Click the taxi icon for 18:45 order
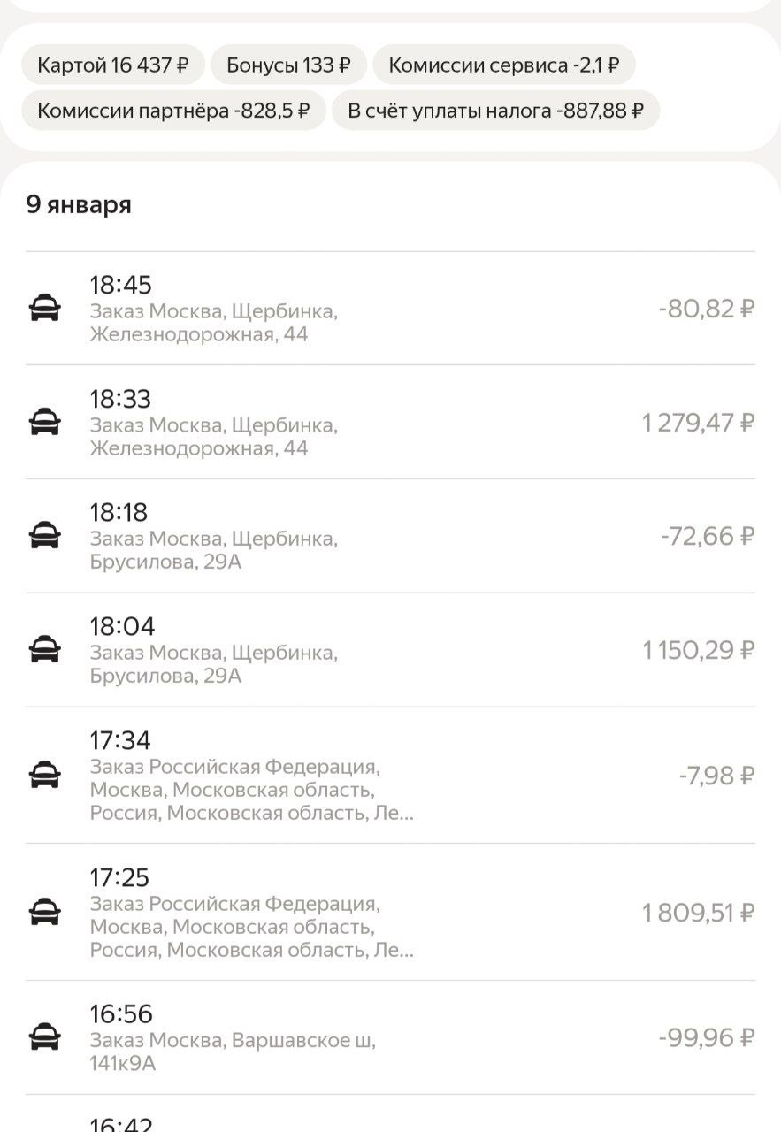The height and width of the screenshot is (1132, 781). point(44,309)
